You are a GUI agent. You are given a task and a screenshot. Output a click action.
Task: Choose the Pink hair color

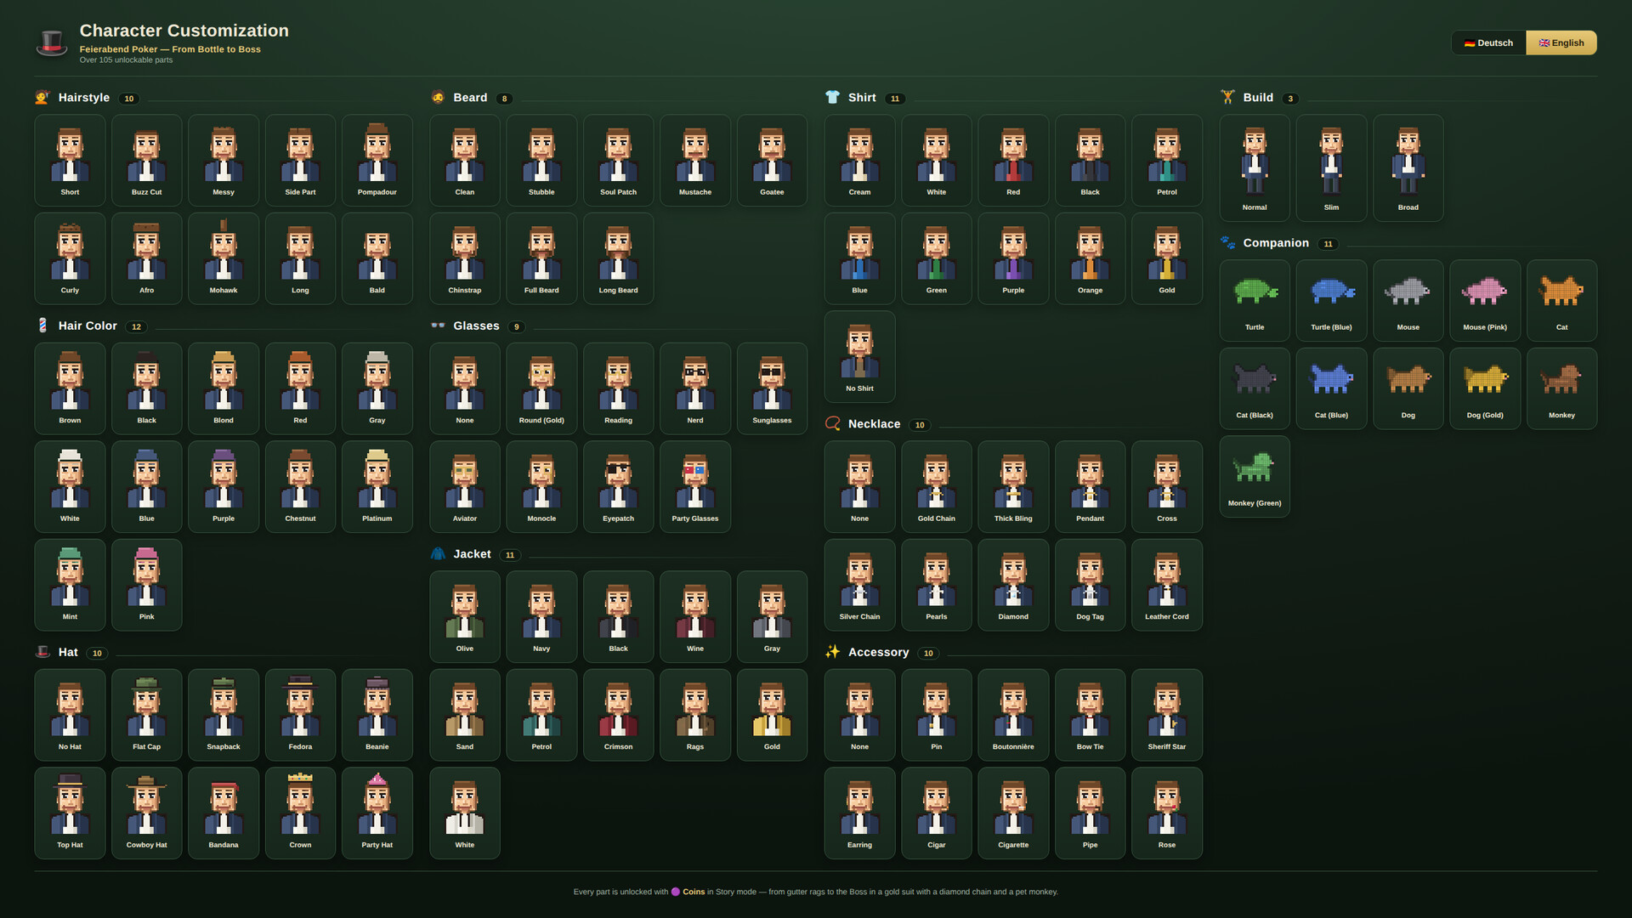coord(147,585)
